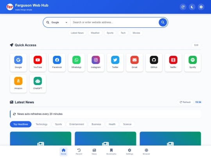Open Bookmarks in bottom navigation
This screenshot has width=211, height=158.
pos(111,152)
